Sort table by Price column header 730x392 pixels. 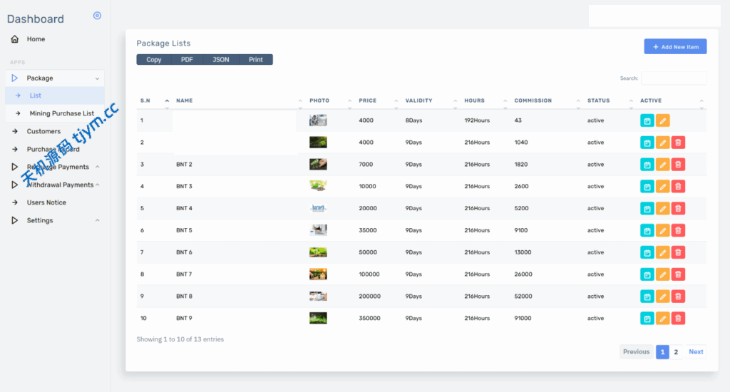click(367, 100)
